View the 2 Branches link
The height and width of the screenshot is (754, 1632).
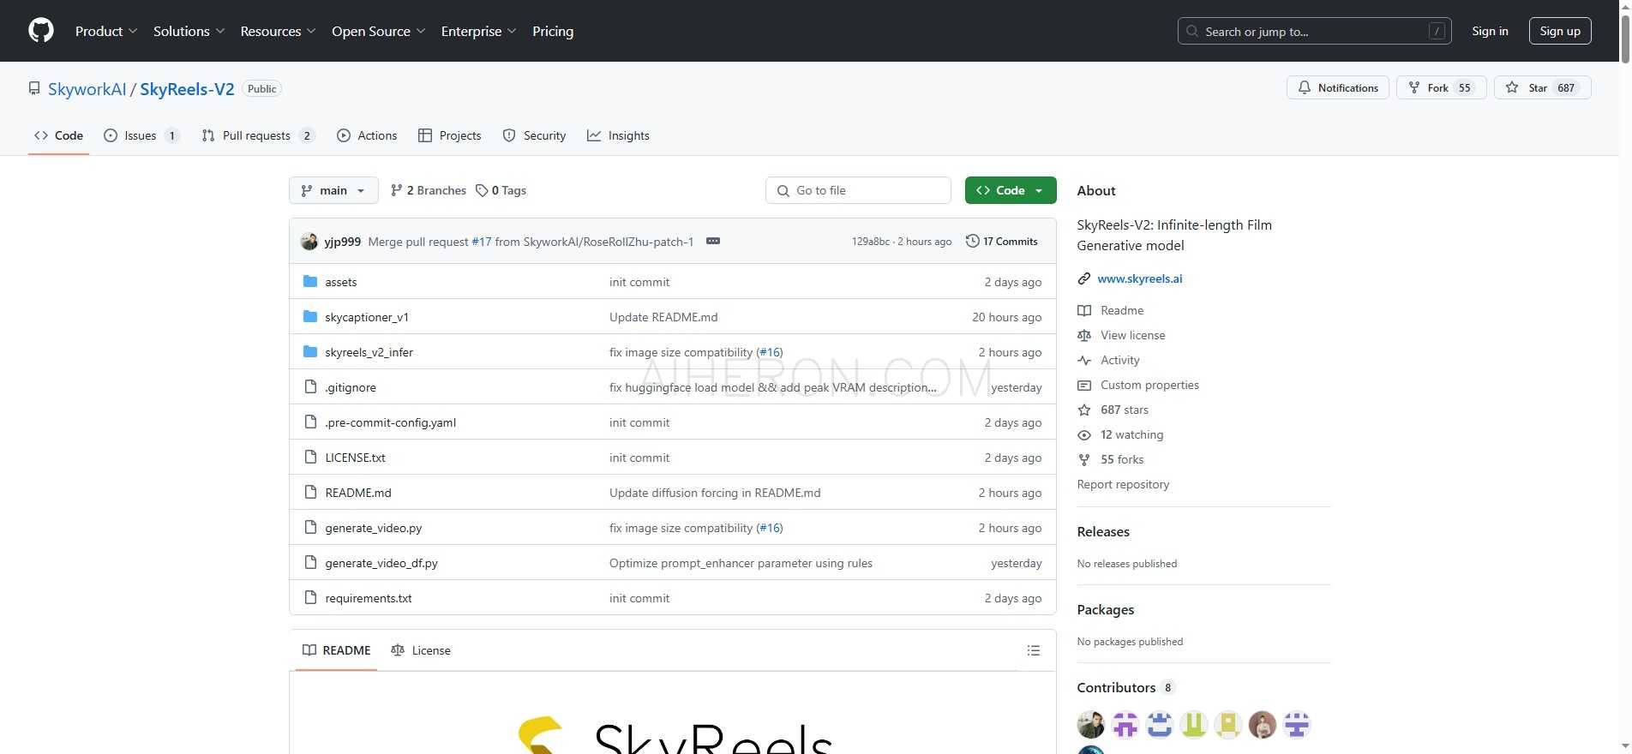pos(428,190)
